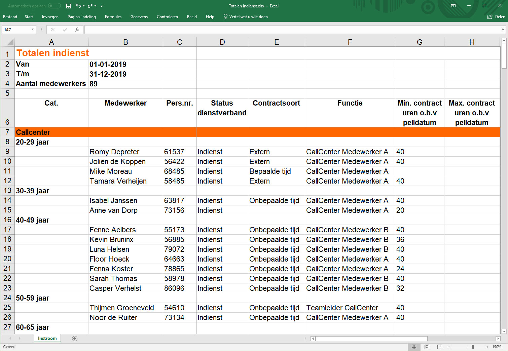Select the Teamleider CallCenter cell
Screen dimensions: 508x351
coord(350,308)
